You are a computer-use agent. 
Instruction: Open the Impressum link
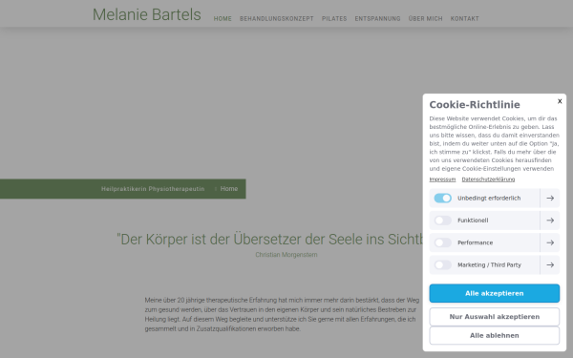[x=442, y=179]
